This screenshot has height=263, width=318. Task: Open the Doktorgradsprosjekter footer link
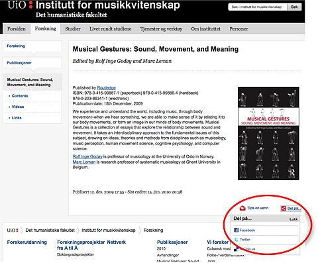(76, 254)
